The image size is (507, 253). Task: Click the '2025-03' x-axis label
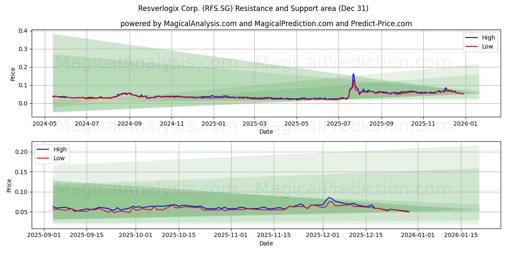pyautogui.click(x=254, y=124)
